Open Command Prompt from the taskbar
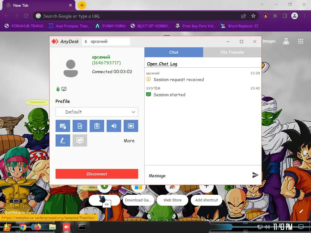This screenshot has width=311, height=233. pyautogui.click(x=82, y=227)
